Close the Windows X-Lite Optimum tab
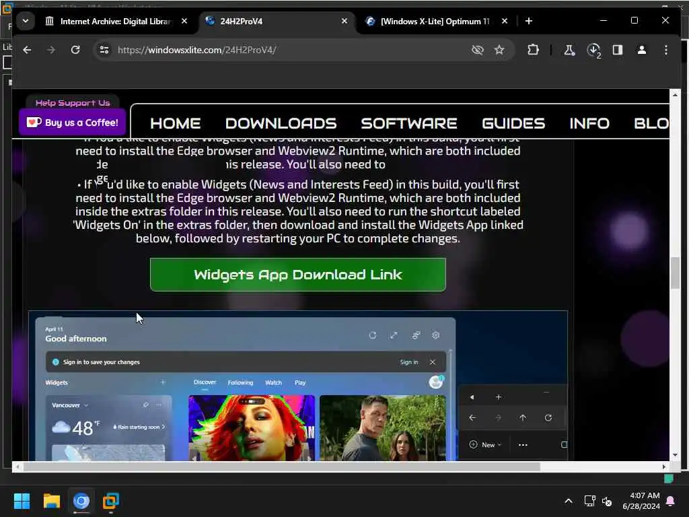Screen dimensions: 689x517 pyautogui.click(x=505, y=21)
